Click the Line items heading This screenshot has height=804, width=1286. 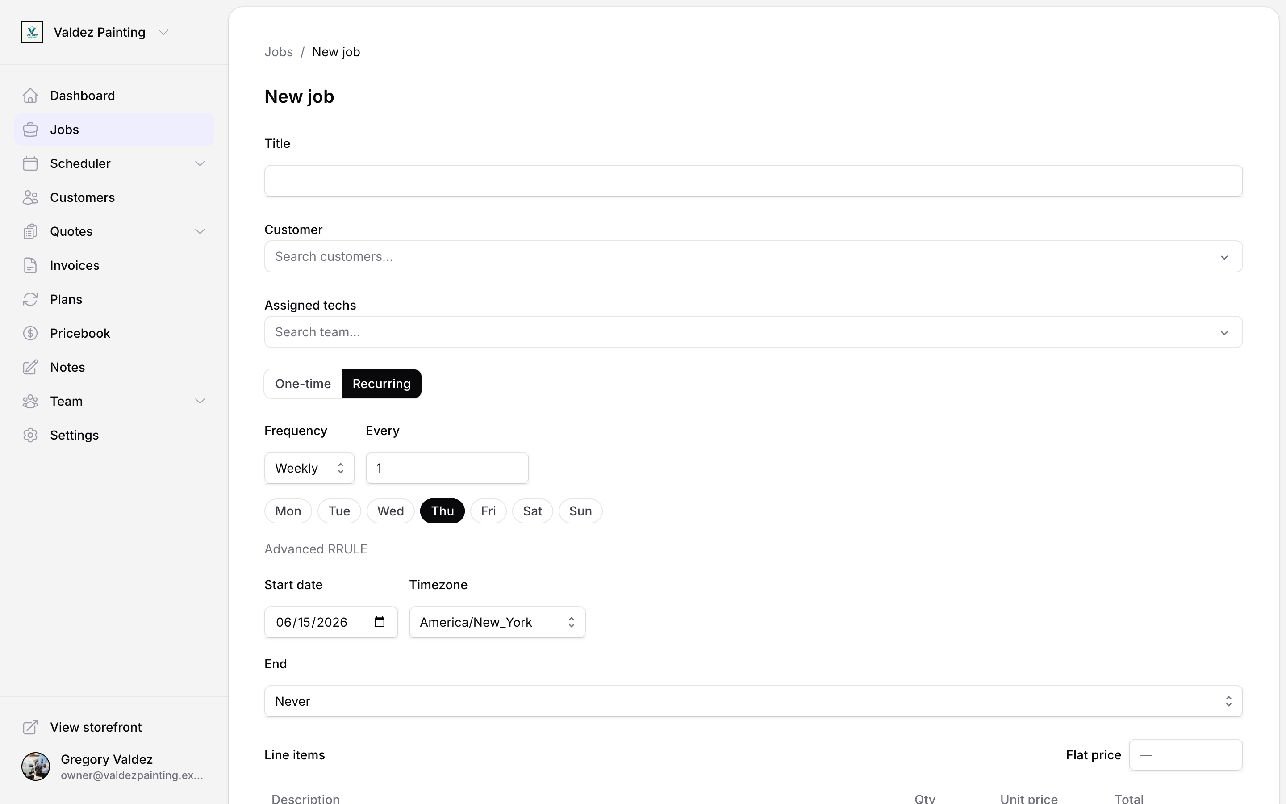294,755
